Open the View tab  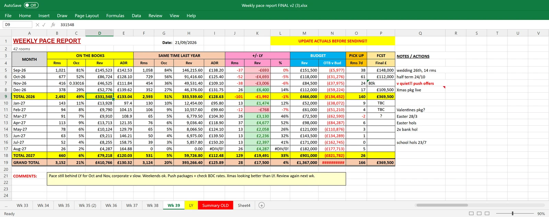[174, 15]
